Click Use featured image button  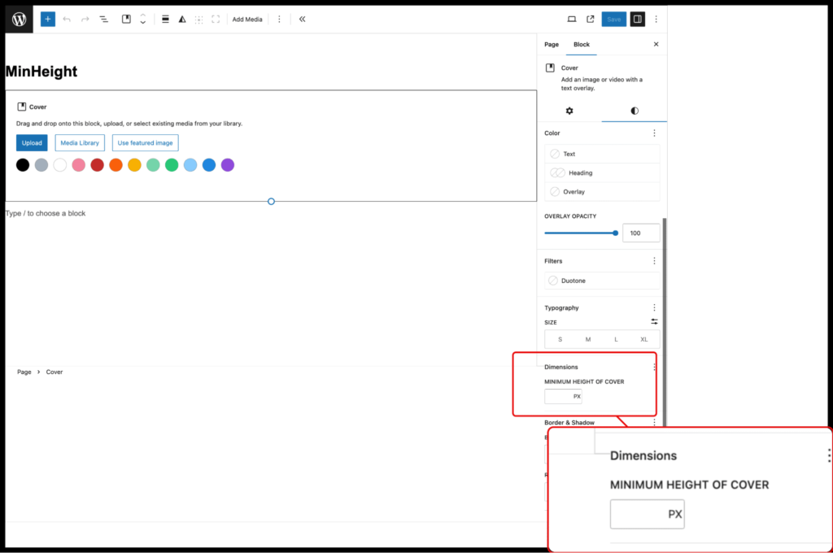tap(145, 143)
